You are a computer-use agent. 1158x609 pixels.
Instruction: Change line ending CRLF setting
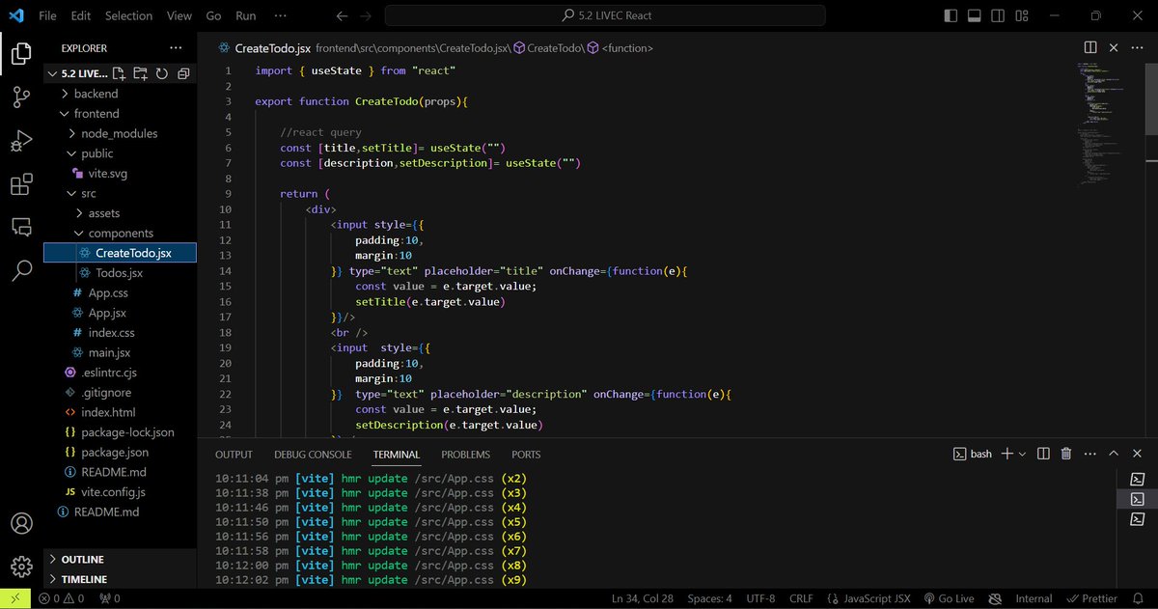pyautogui.click(x=801, y=599)
